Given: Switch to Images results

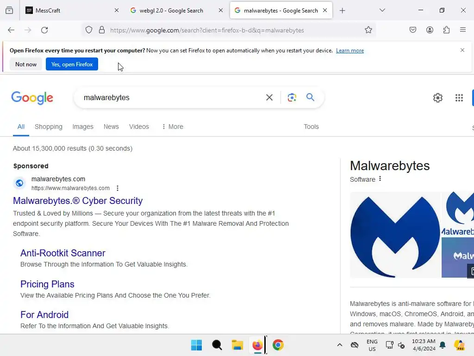Looking at the screenshot, I should click(83, 127).
